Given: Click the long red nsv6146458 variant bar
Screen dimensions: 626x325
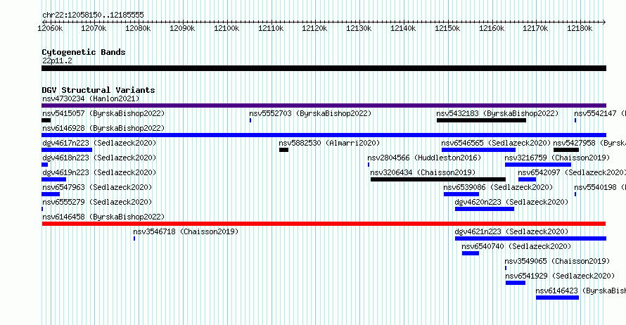Looking at the screenshot, I should (x=324, y=224).
